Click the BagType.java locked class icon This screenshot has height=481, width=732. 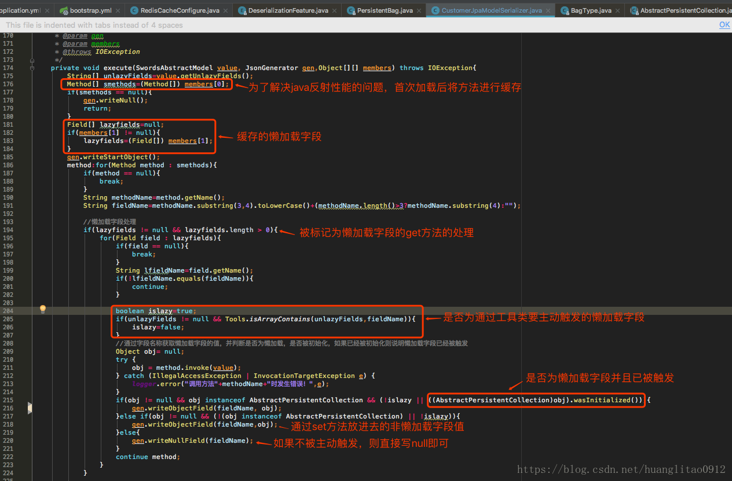point(565,10)
